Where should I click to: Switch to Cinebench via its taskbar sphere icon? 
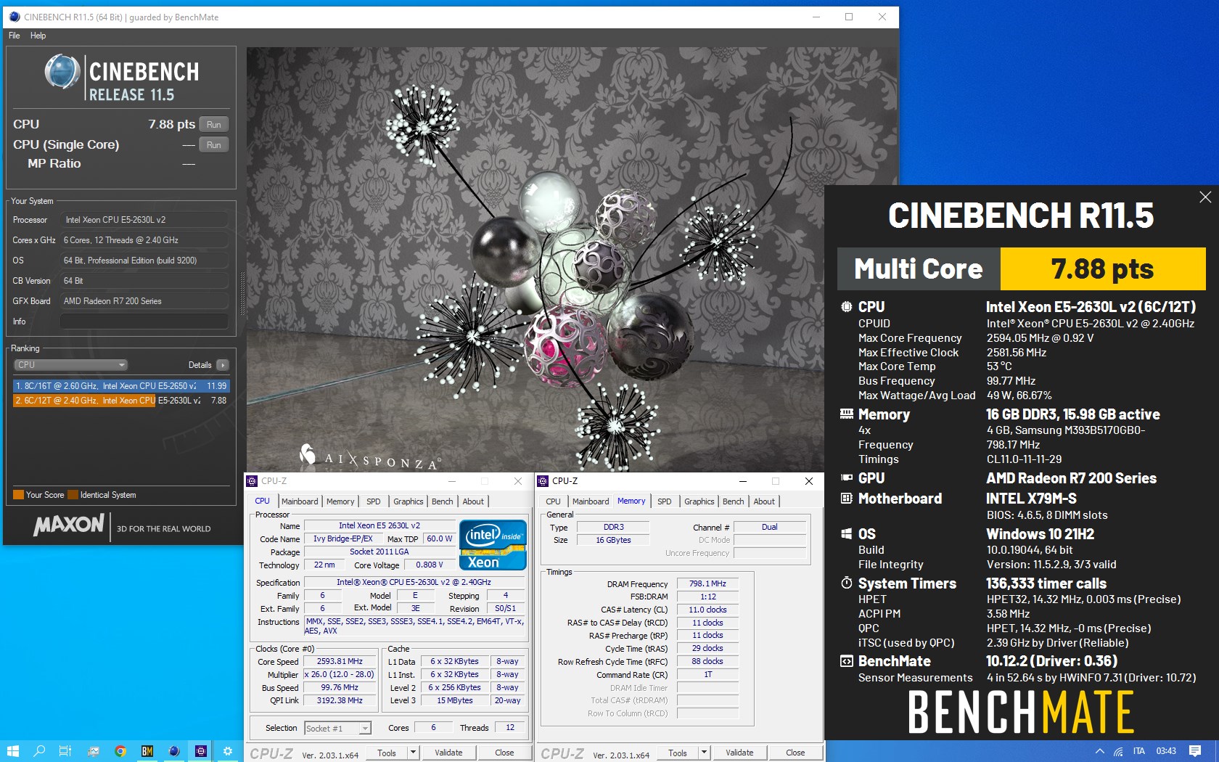173,751
